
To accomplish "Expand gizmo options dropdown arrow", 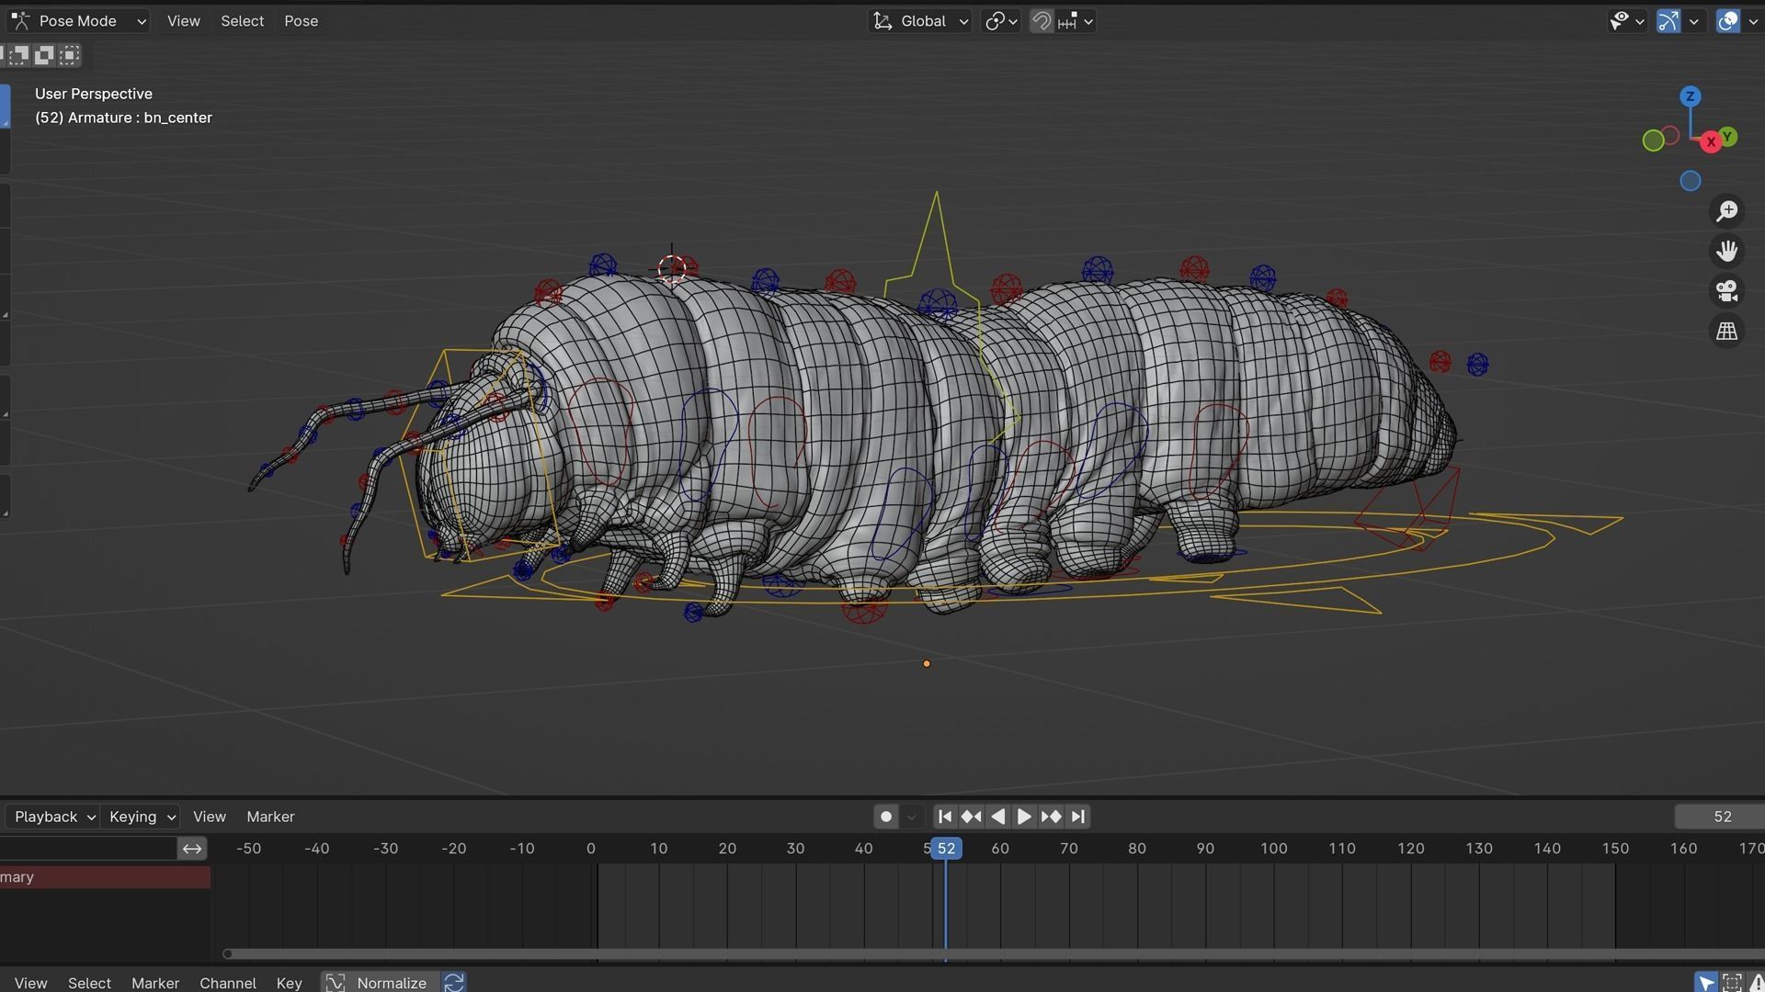I will click(x=1693, y=20).
